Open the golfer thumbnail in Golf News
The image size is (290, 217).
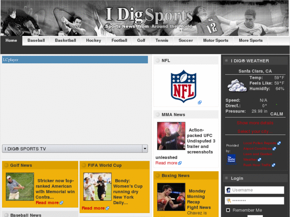pyautogui.click(x=20, y=186)
